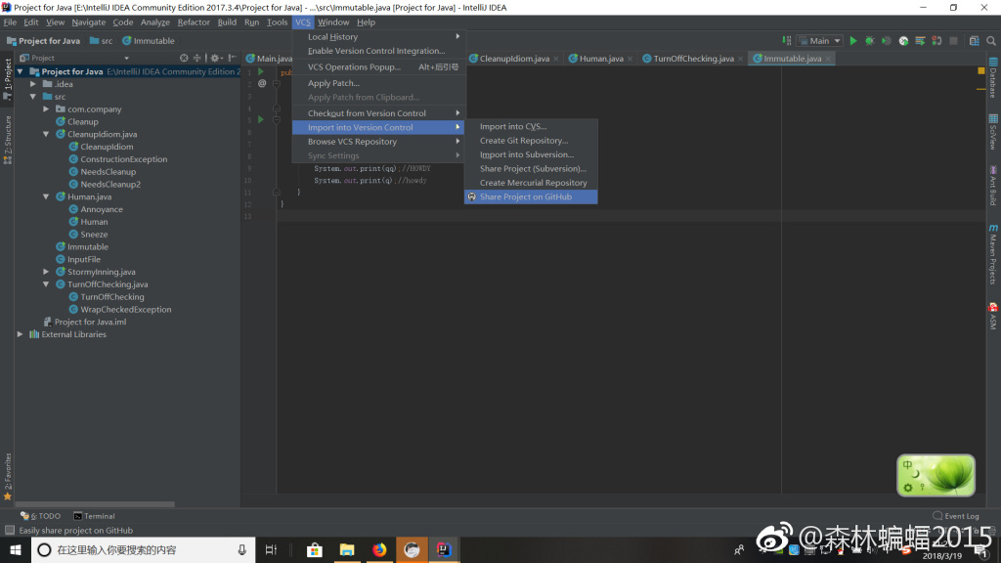Expand External Libraries node
This screenshot has height=563, width=1001.
(21, 334)
